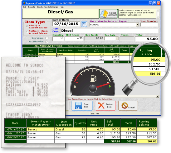Click the 217.50 sub total cell in window

[112, 57]
